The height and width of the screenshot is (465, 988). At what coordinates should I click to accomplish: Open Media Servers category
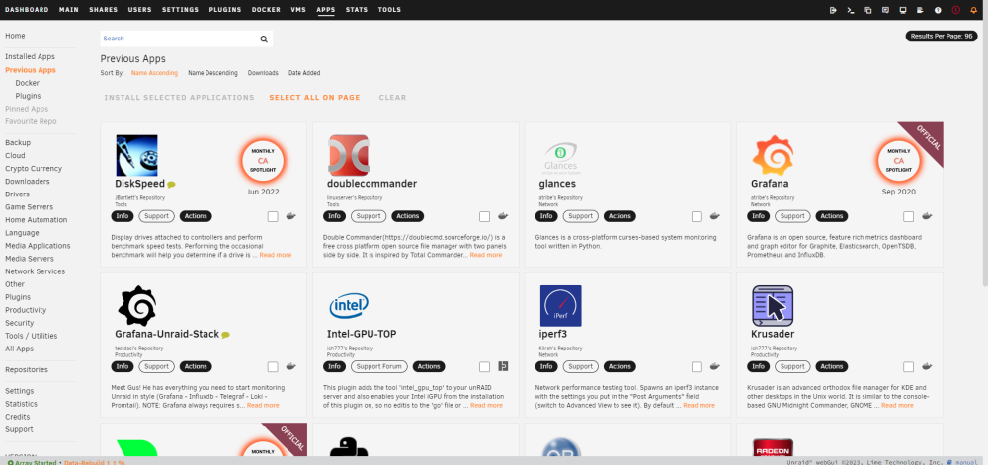tap(29, 259)
